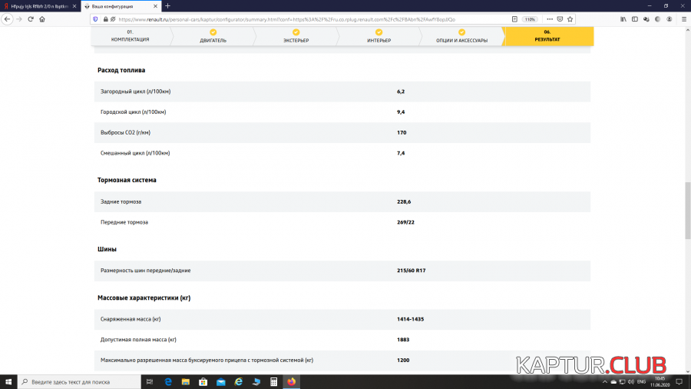691x389 pixels.
Task: Switch to the Двигатель configurator step
Action: pyautogui.click(x=213, y=36)
